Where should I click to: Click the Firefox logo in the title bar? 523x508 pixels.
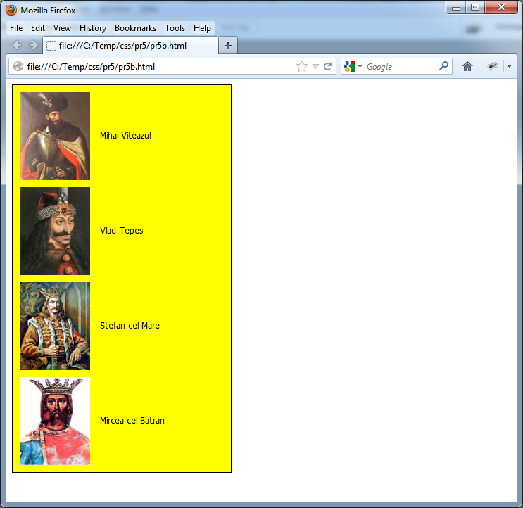point(11,11)
